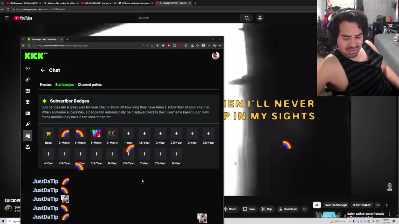Viewport: 399px width, 224px height.
Task: Select the All filter chip
Action: [317, 205]
